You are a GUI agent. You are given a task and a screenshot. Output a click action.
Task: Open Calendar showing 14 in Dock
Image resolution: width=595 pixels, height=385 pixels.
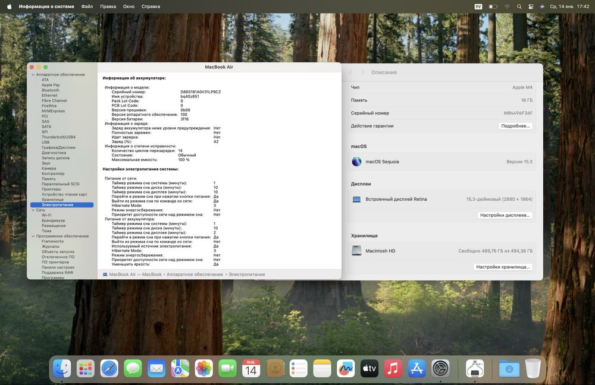[251, 368]
